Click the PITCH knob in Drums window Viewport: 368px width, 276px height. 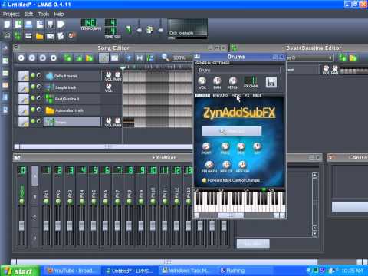[232, 80]
